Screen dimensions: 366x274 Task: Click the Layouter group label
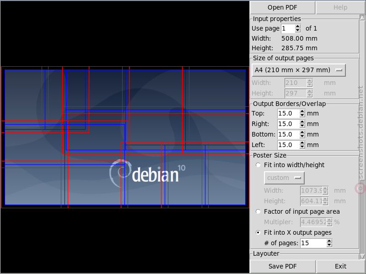[266, 253]
